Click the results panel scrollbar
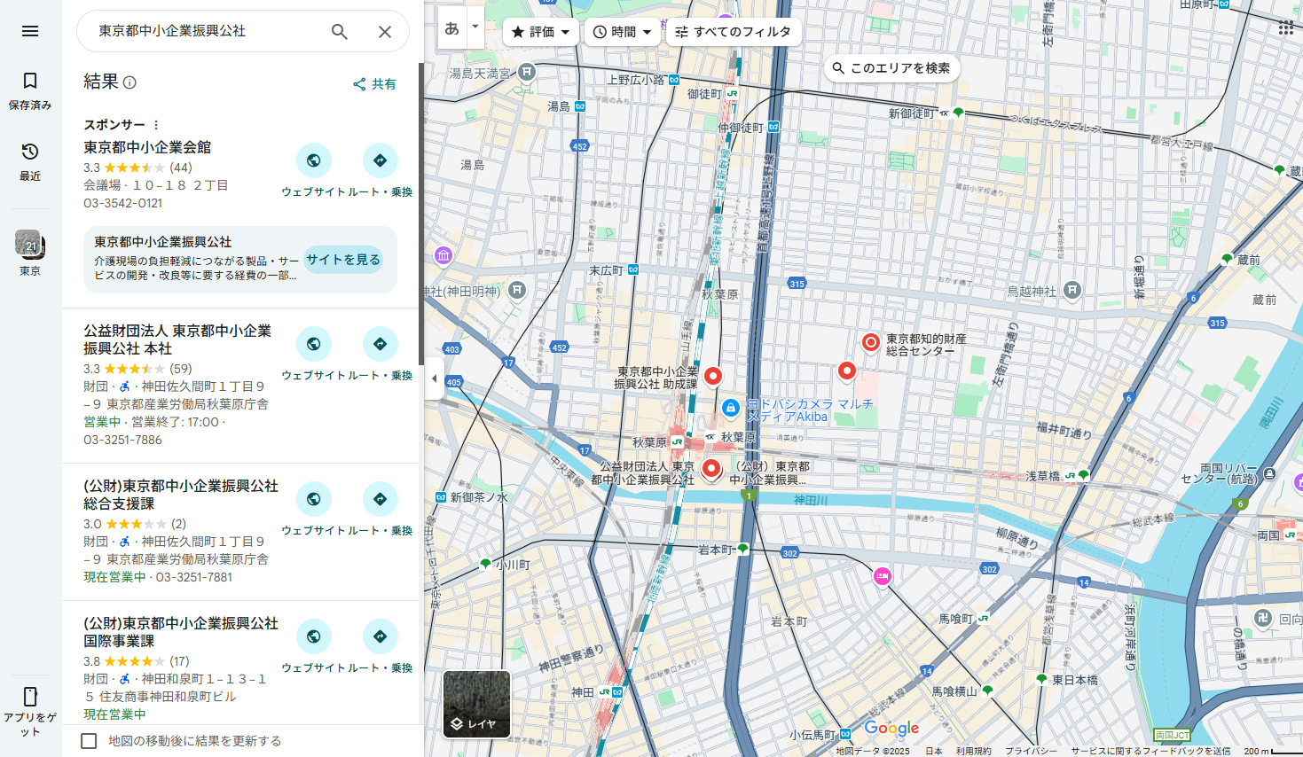1303x757 pixels. click(420, 213)
